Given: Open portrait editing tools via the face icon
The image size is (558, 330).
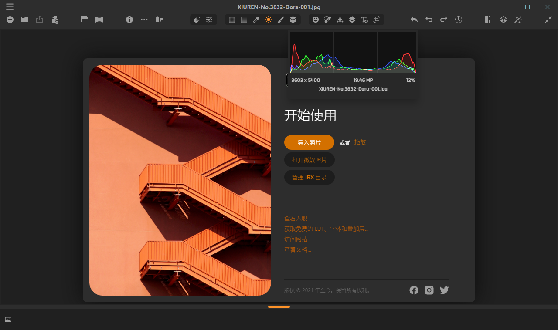Looking at the screenshot, I should [x=316, y=20].
